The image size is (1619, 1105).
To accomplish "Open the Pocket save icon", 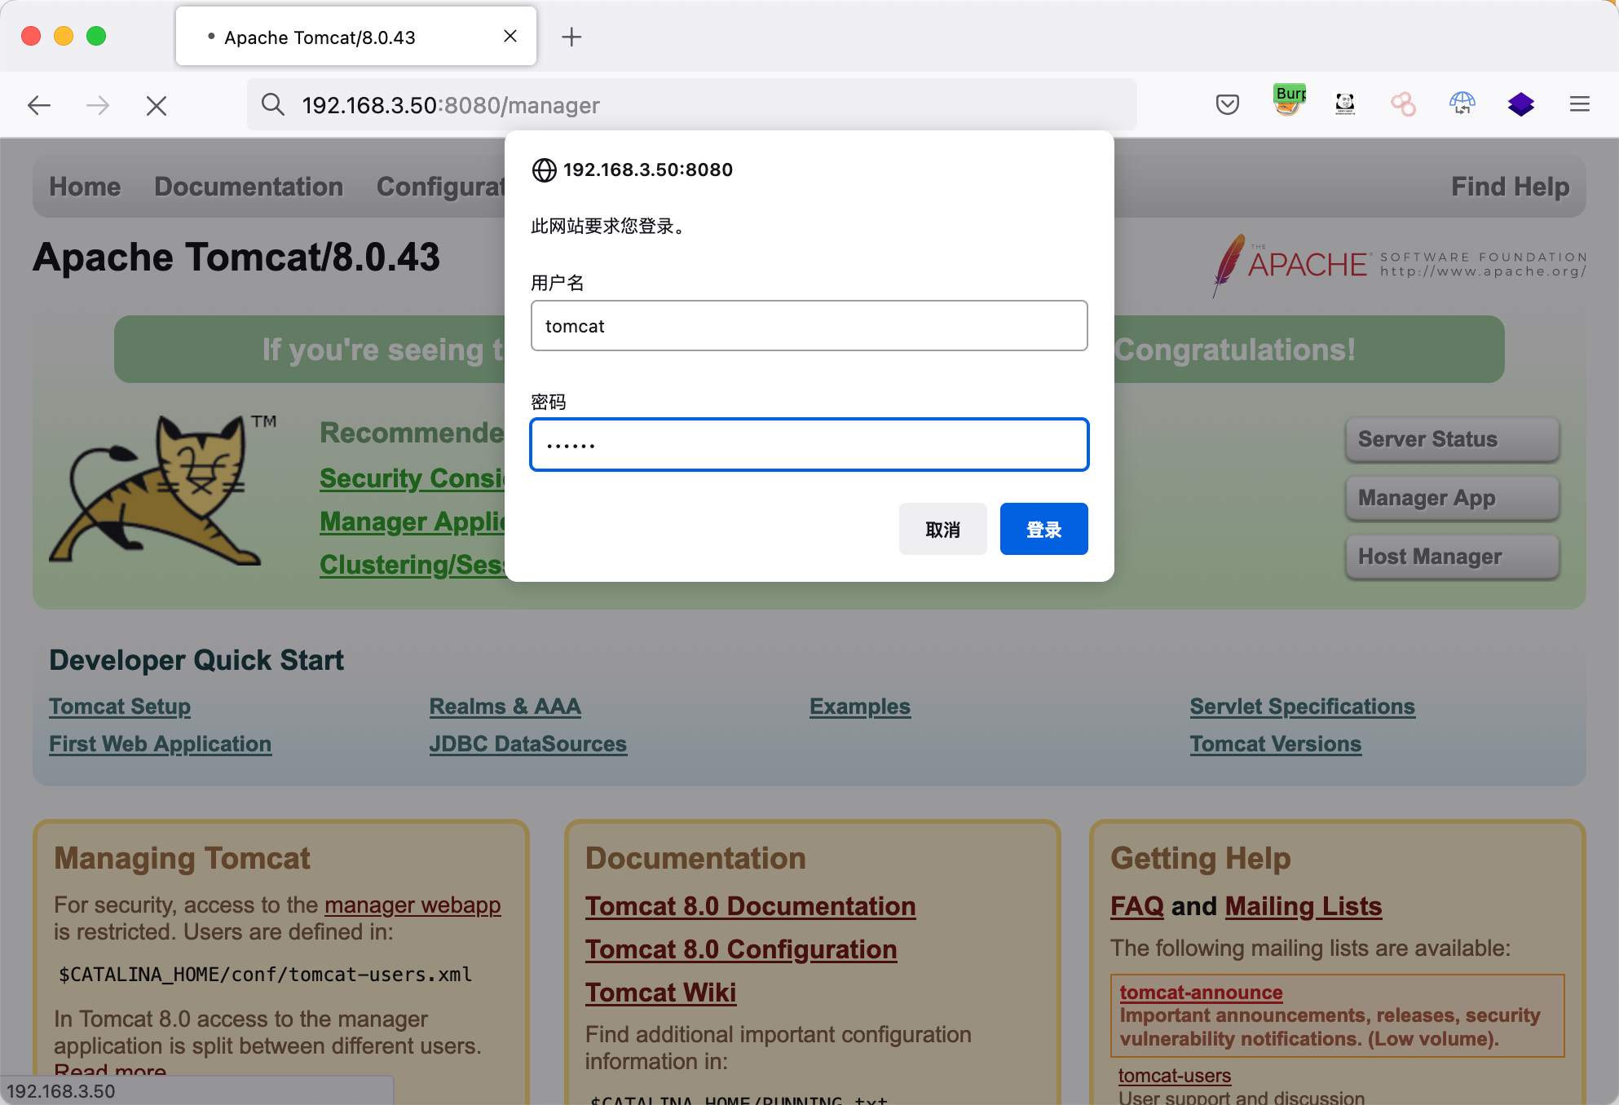I will [1227, 104].
